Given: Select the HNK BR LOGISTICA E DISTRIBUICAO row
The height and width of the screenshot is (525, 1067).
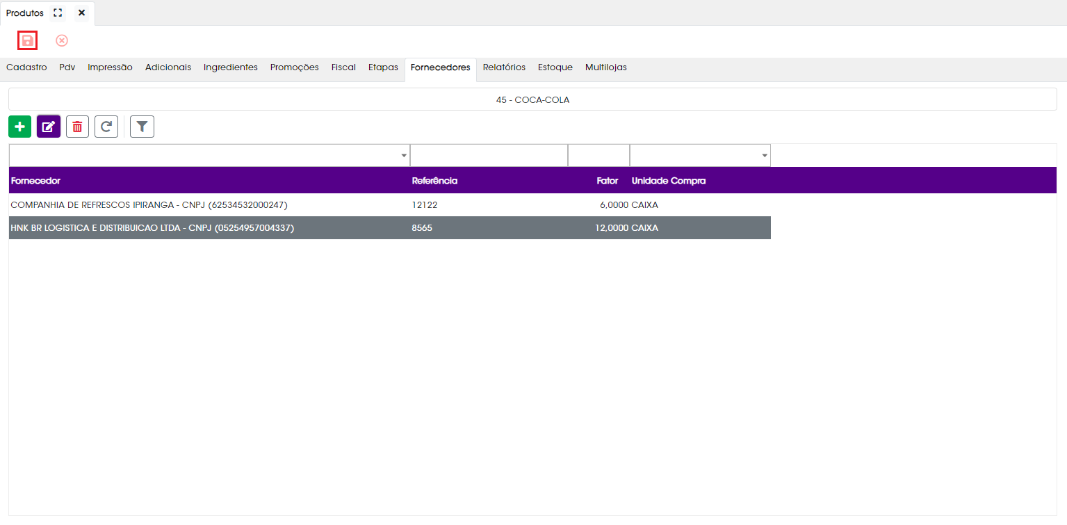Looking at the screenshot, I should click(x=390, y=228).
